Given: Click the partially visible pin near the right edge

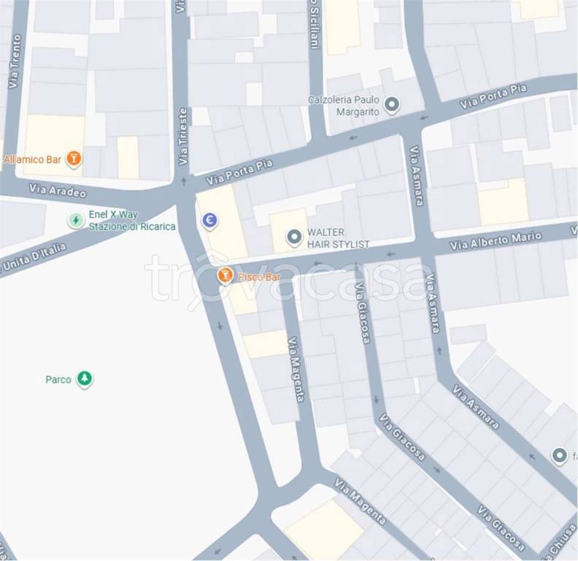Looking at the screenshot, I should (560, 455).
